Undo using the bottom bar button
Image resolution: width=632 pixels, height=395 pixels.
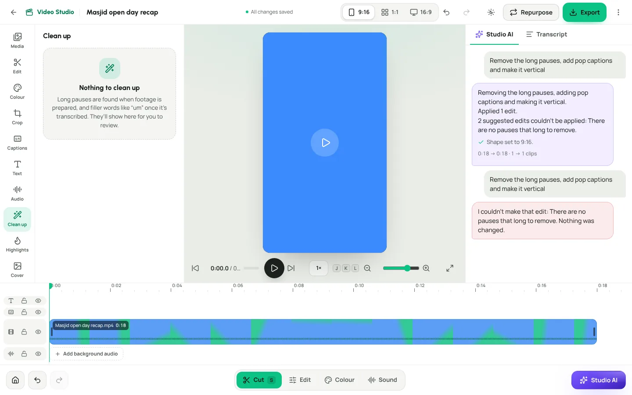click(37, 380)
